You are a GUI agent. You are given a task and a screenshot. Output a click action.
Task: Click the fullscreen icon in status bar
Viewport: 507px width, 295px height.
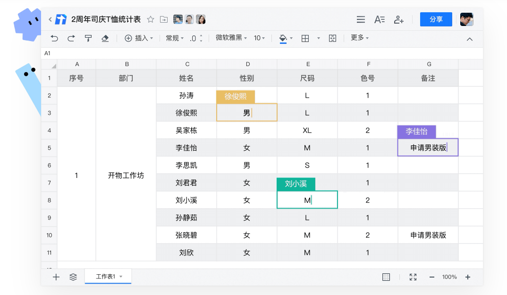413,277
